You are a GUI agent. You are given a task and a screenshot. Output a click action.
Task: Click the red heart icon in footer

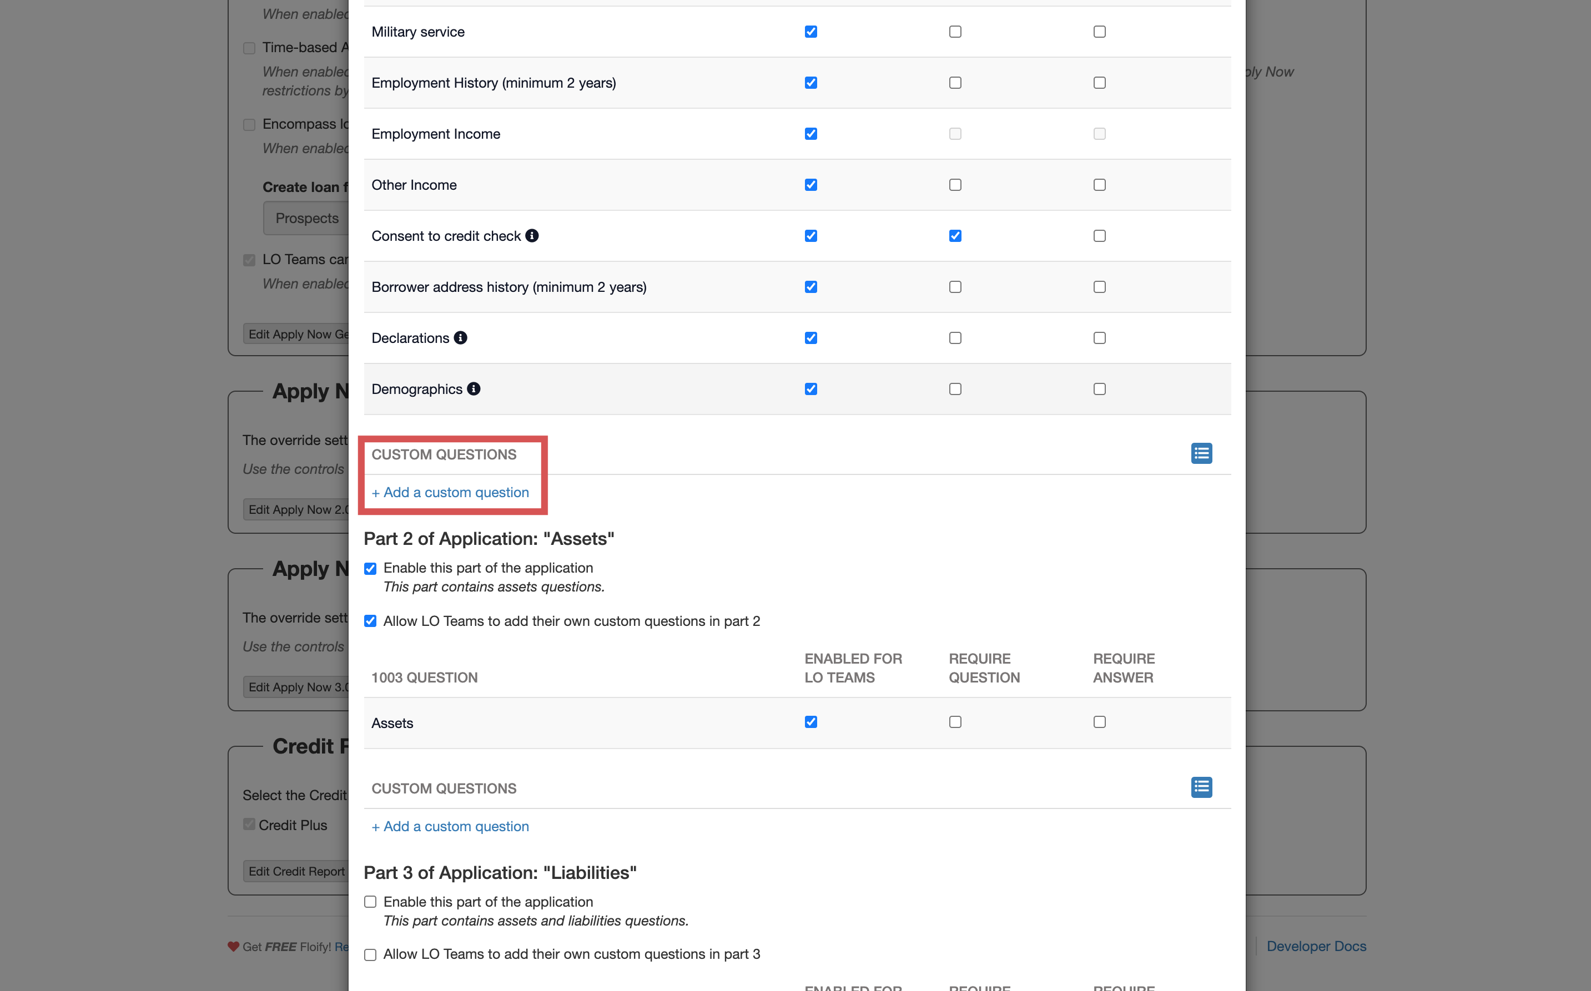click(233, 947)
